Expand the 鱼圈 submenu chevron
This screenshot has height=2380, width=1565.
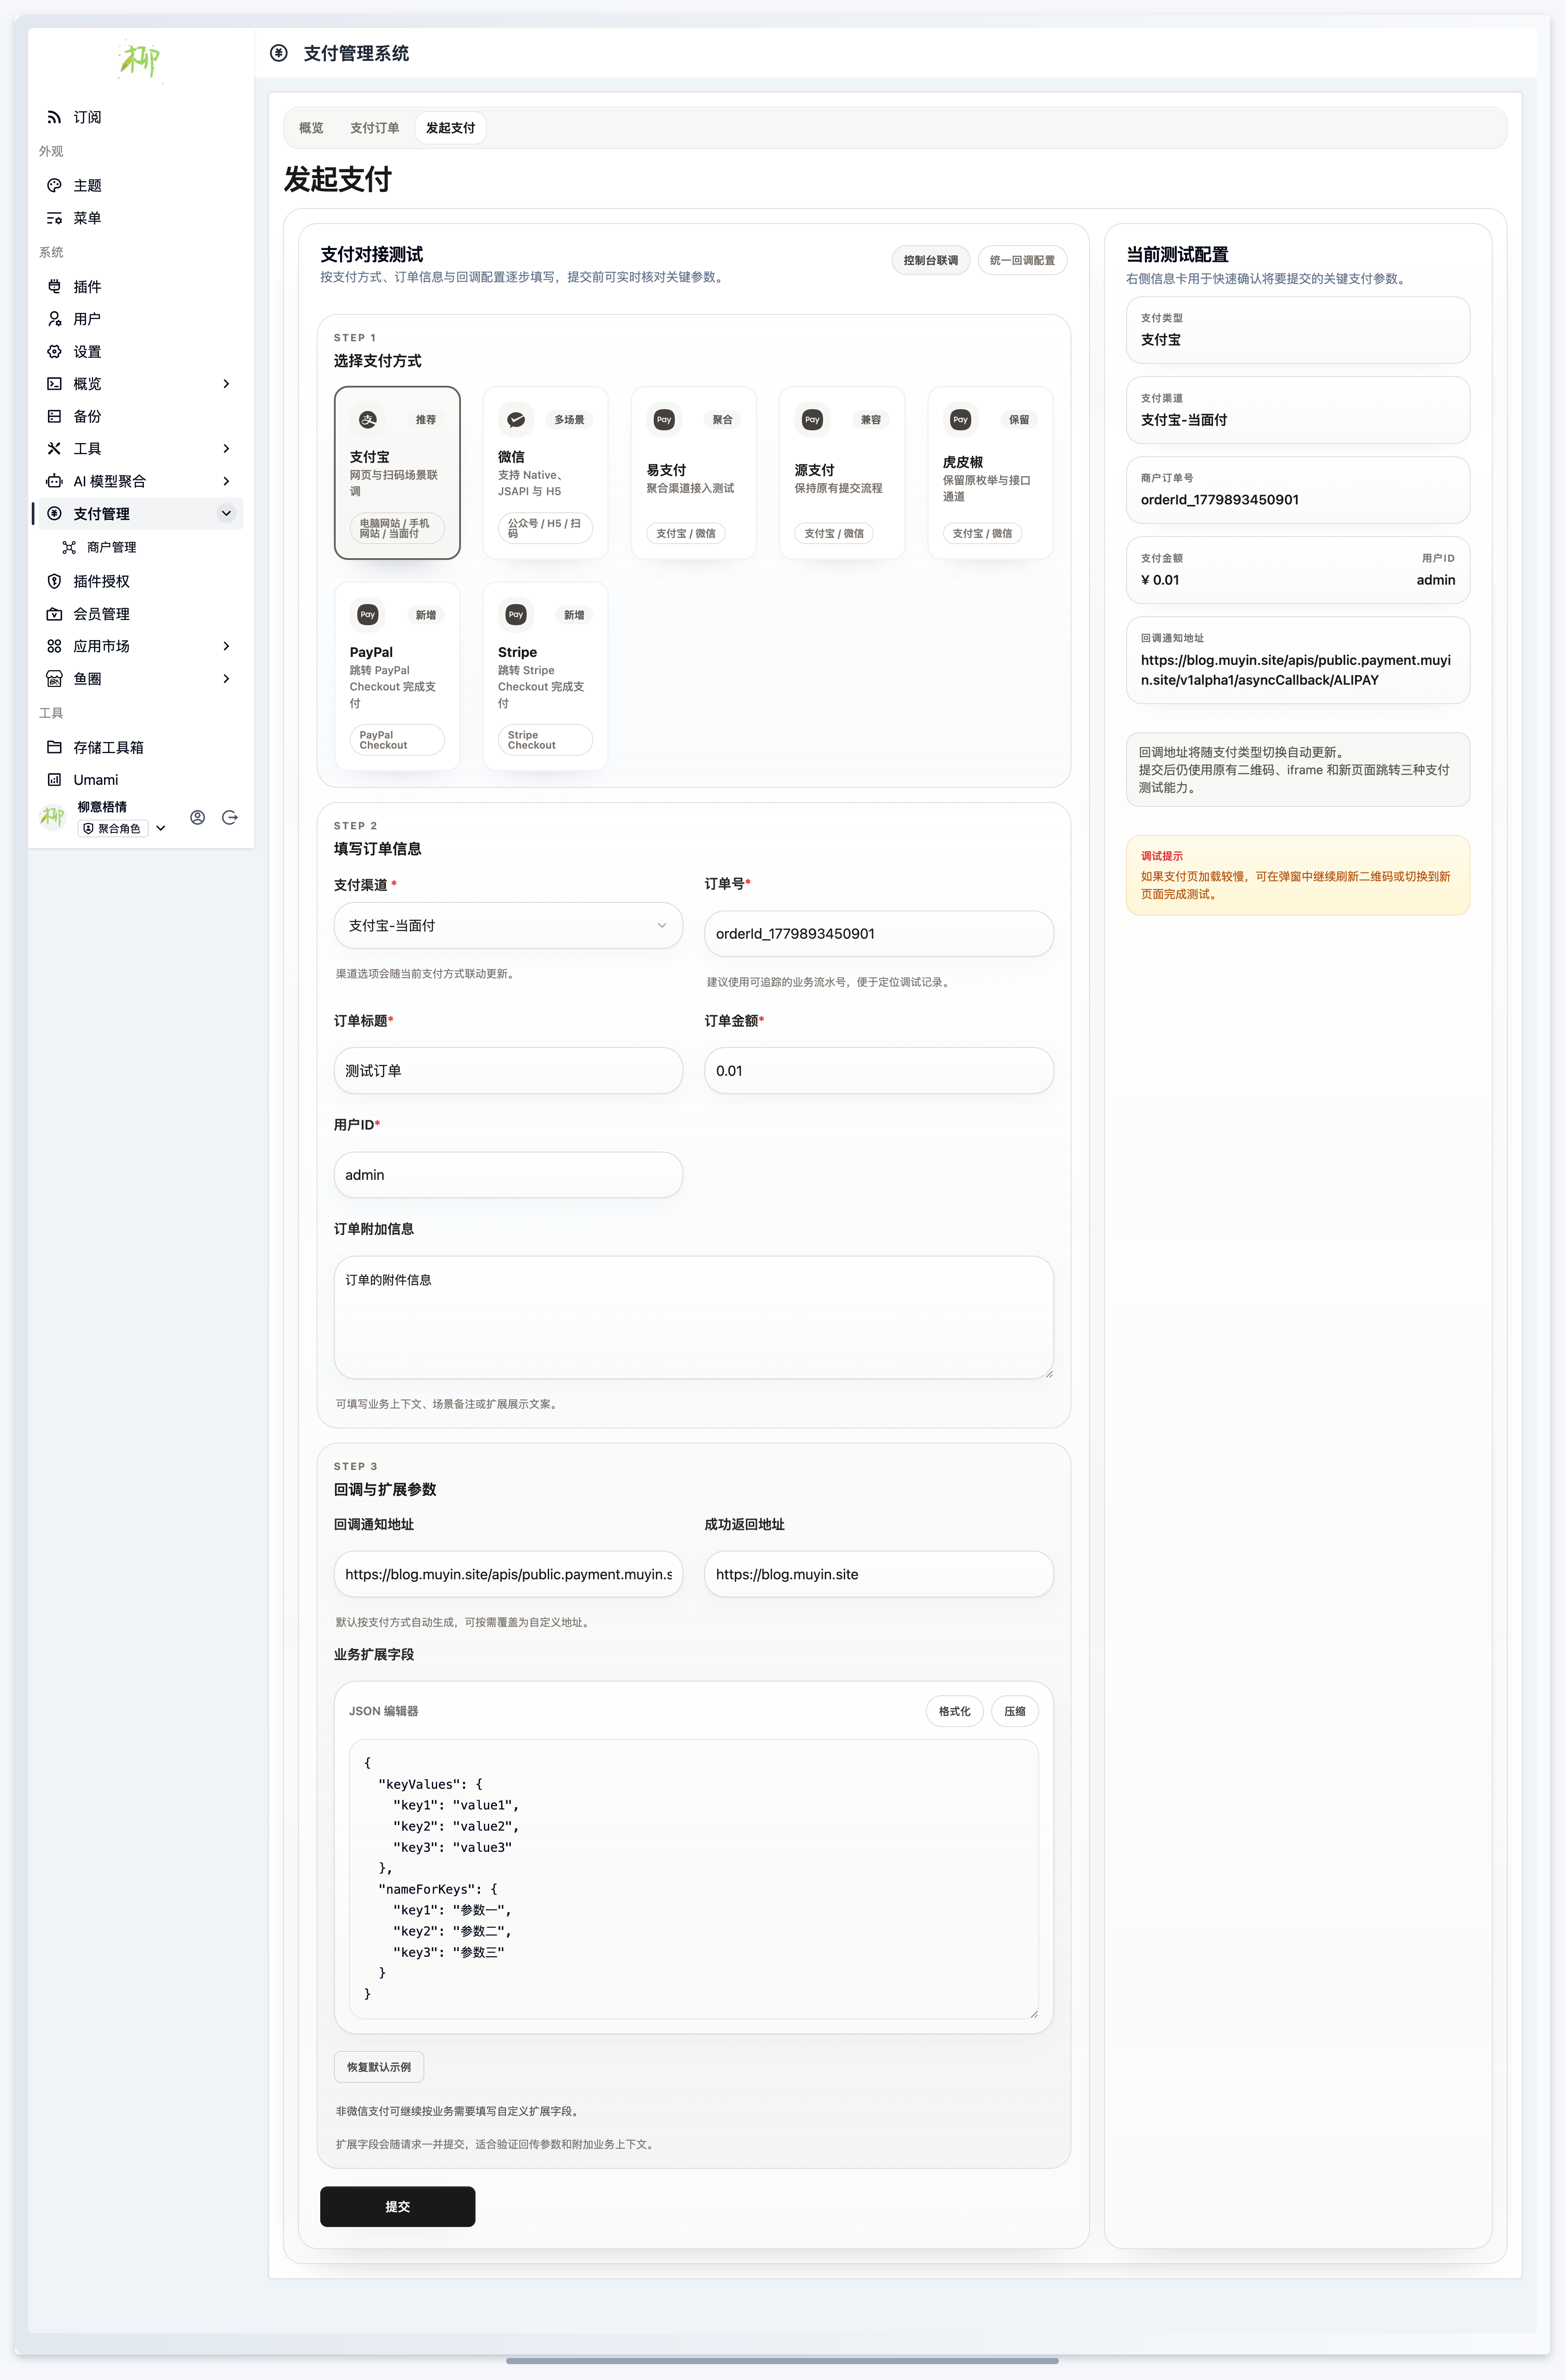coord(226,679)
